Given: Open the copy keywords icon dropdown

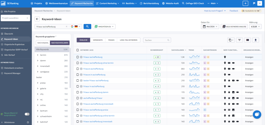Looking at the screenshot, I should (x=231, y=40).
